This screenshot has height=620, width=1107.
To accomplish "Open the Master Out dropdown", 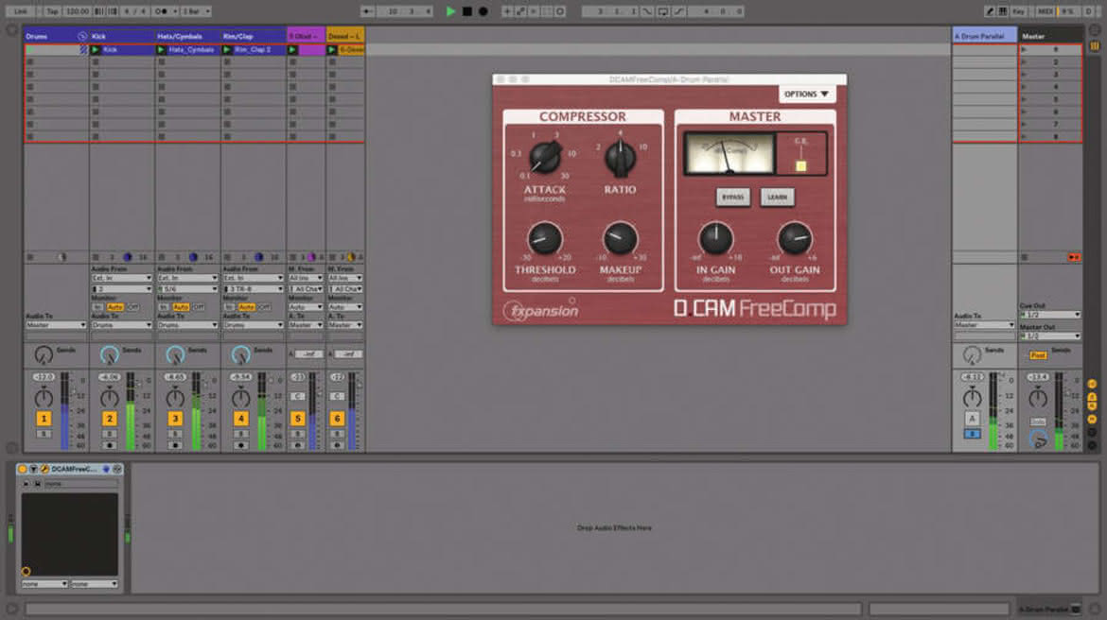I will (1050, 336).
